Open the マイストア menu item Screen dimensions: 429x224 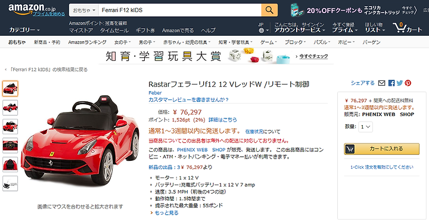tap(81, 30)
